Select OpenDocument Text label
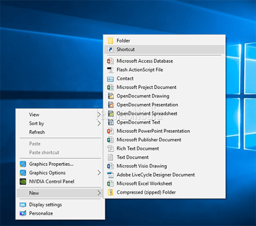256x226 pixels. 138,122
